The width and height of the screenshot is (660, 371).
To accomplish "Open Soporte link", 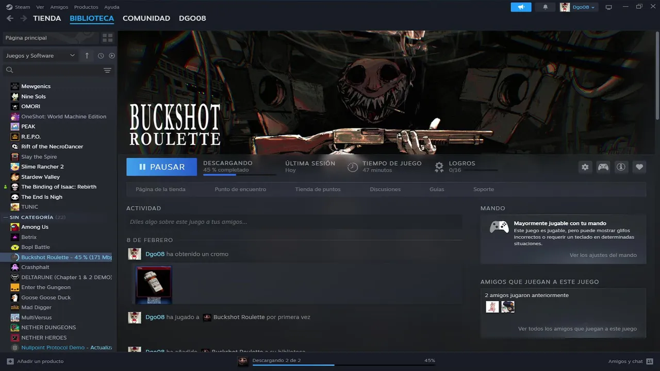I will [x=484, y=189].
